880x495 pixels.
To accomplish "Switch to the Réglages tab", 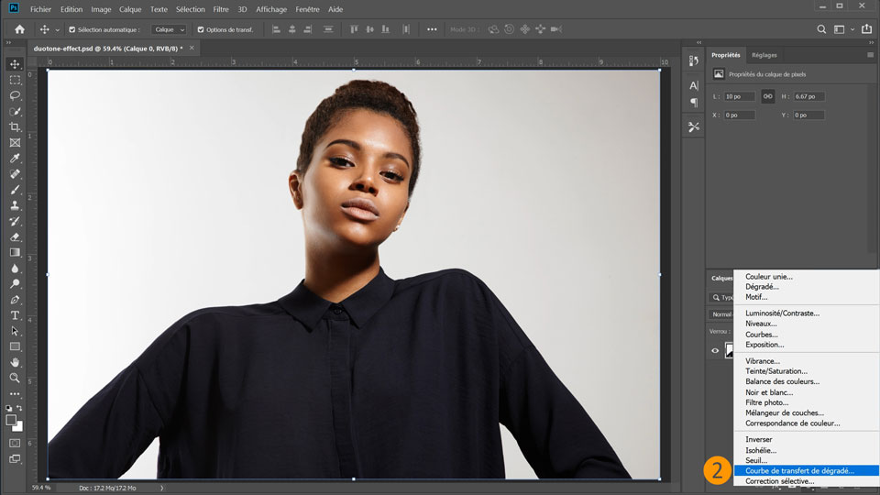I will (x=764, y=55).
